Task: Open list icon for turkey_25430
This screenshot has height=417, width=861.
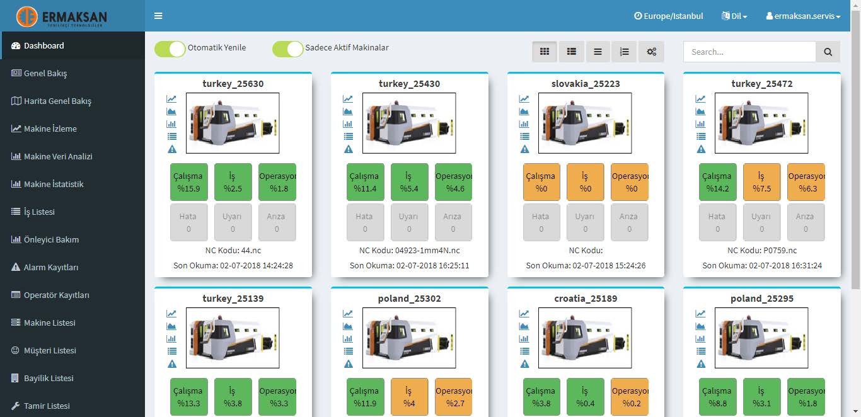Action: [x=348, y=137]
